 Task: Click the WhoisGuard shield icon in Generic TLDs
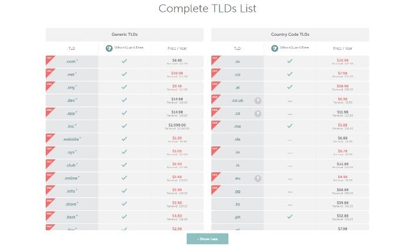[x=109, y=49]
